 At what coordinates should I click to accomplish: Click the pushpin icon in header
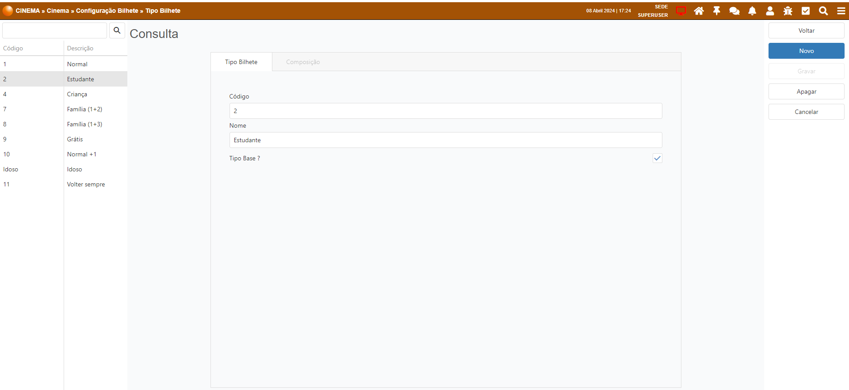click(717, 11)
